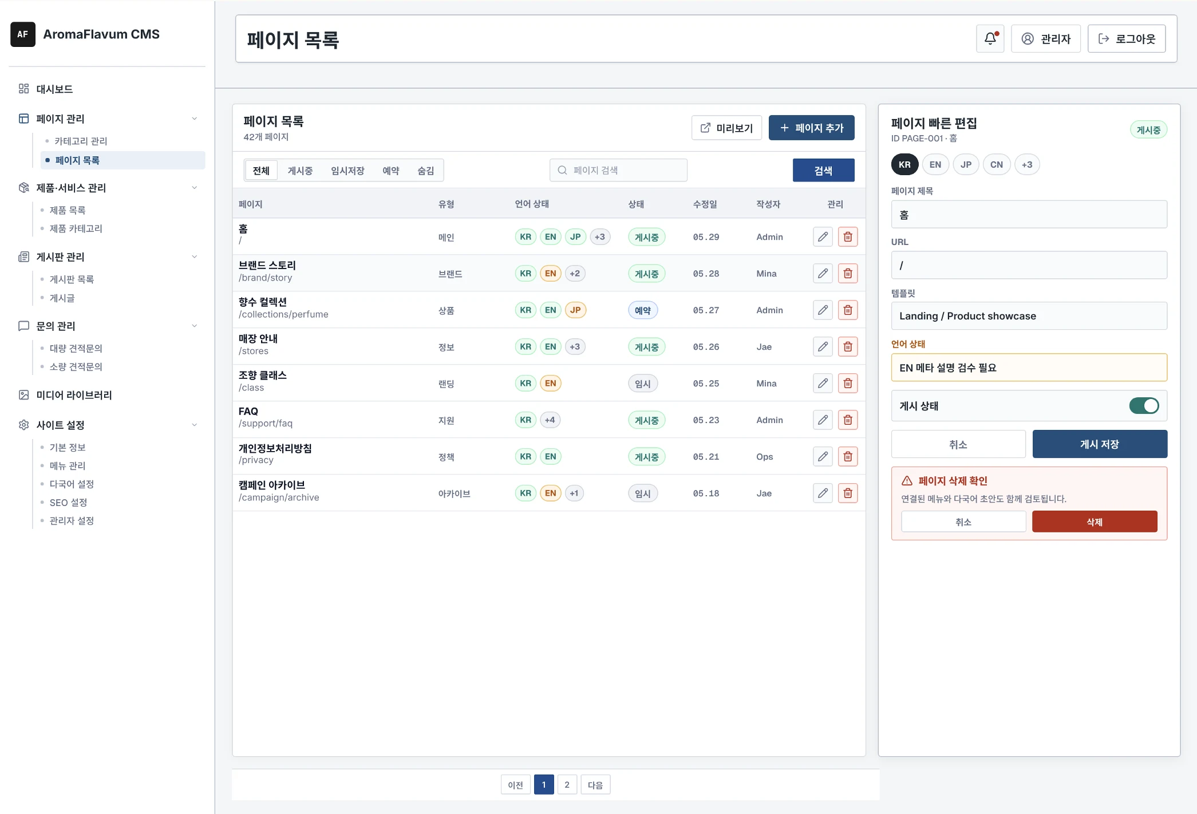Go to page 2 of pagination
Screen dimensions: 1197x814
[567, 785]
